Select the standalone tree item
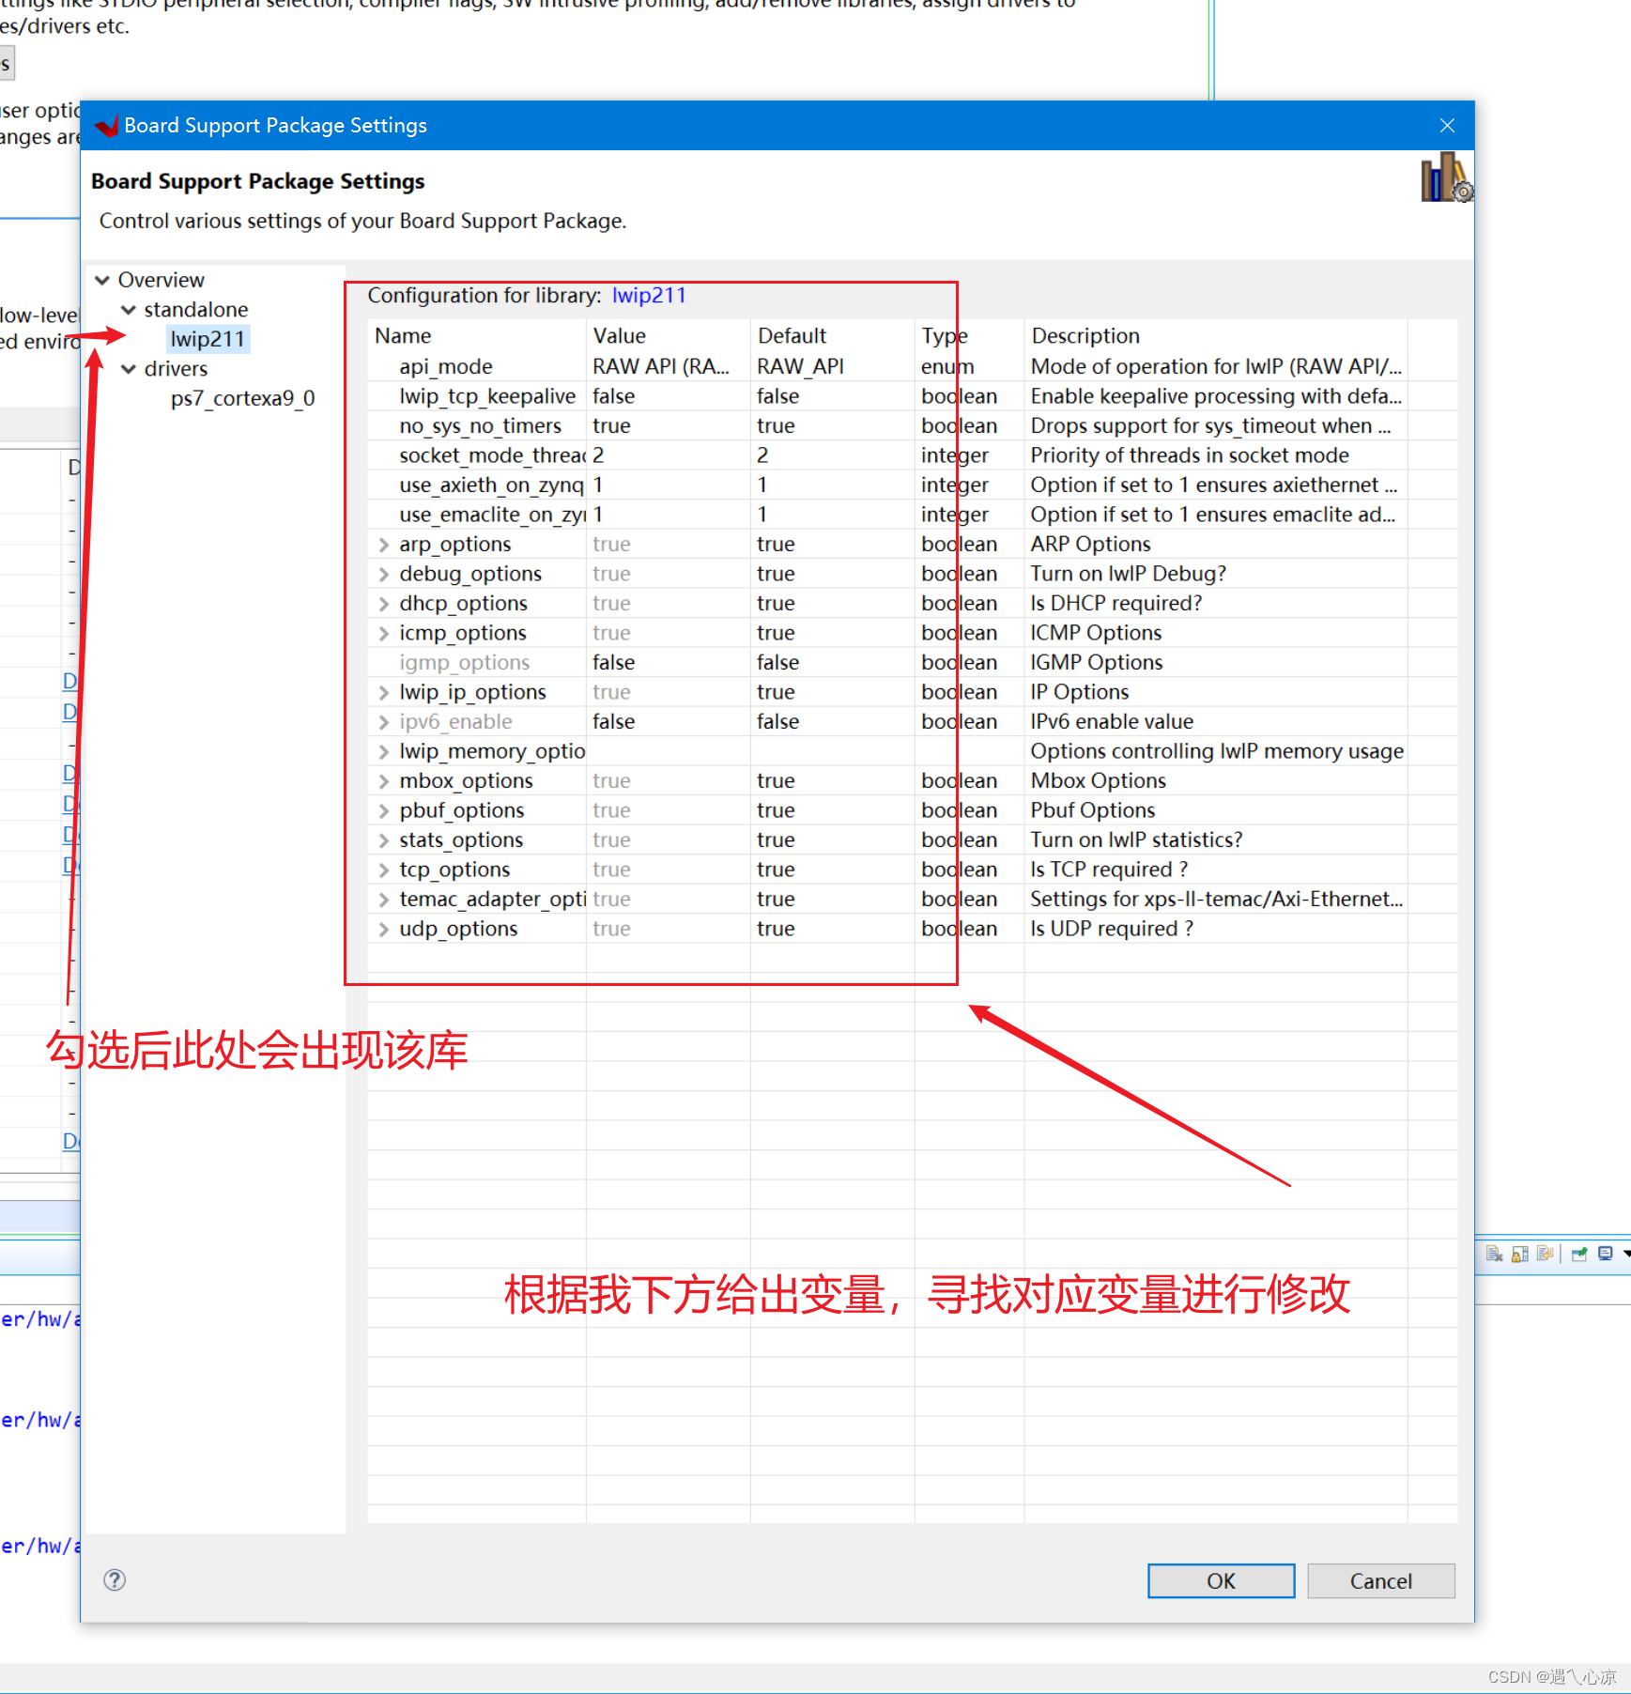 [196, 310]
